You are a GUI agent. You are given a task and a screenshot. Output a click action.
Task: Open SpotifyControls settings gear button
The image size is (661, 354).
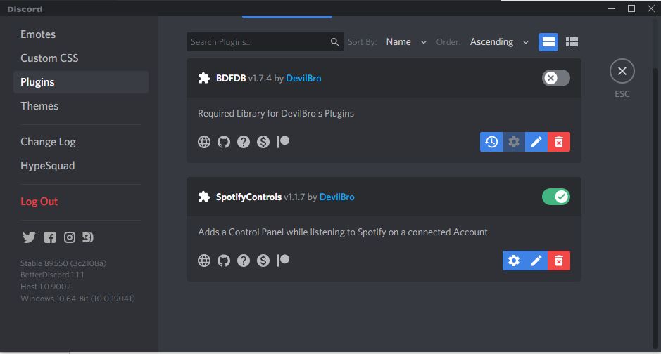(513, 261)
